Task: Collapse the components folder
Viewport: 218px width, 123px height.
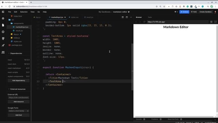Action: pos(17,24)
